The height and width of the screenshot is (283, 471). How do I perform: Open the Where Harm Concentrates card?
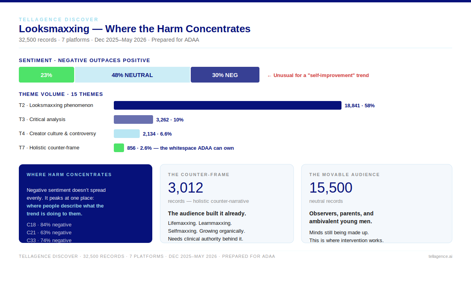pyautogui.click(x=86, y=204)
